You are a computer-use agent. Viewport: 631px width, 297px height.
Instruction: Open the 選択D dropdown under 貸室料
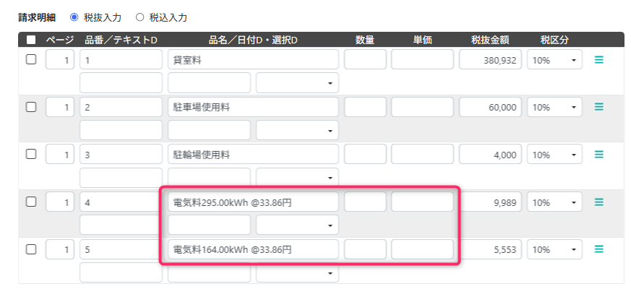pos(297,83)
